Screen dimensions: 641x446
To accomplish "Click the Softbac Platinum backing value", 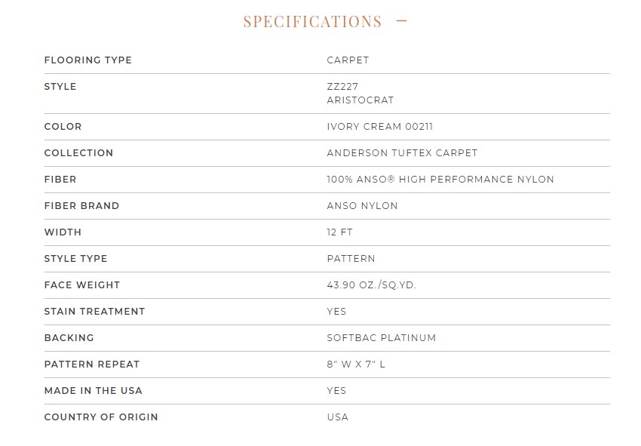I will pyautogui.click(x=381, y=338).
